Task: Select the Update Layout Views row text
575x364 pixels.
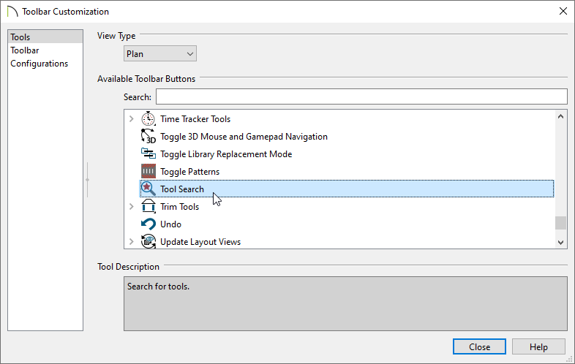Action: [x=200, y=241]
